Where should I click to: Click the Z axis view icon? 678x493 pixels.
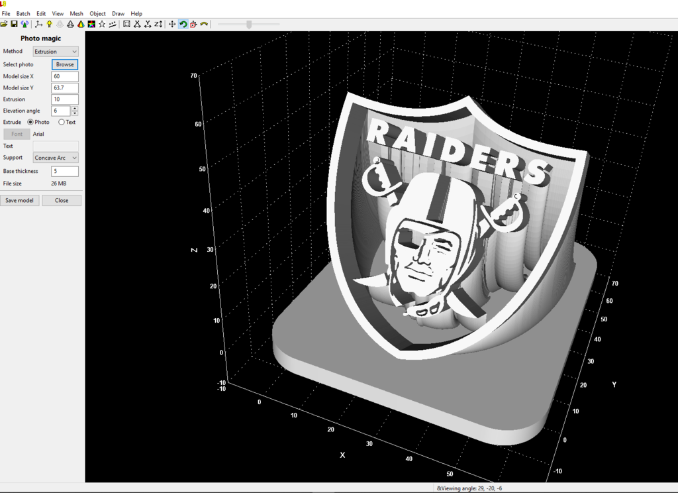(x=158, y=25)
